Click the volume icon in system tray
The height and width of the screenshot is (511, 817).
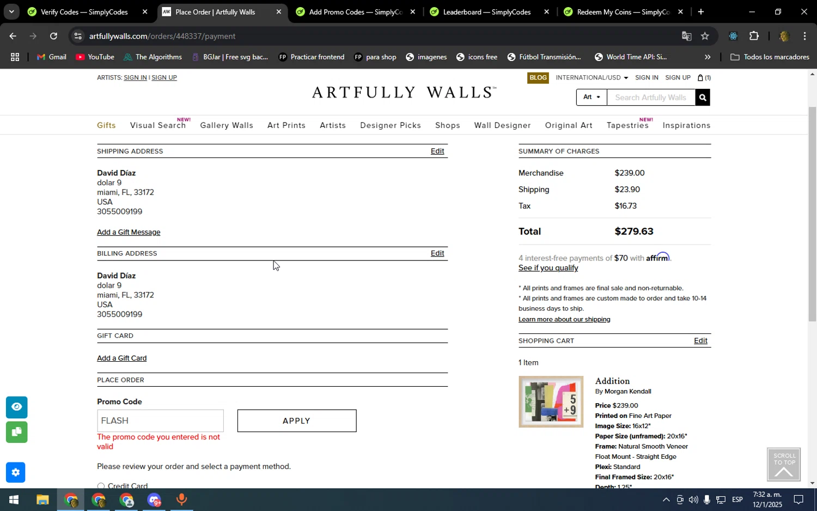tap(693, 500)
